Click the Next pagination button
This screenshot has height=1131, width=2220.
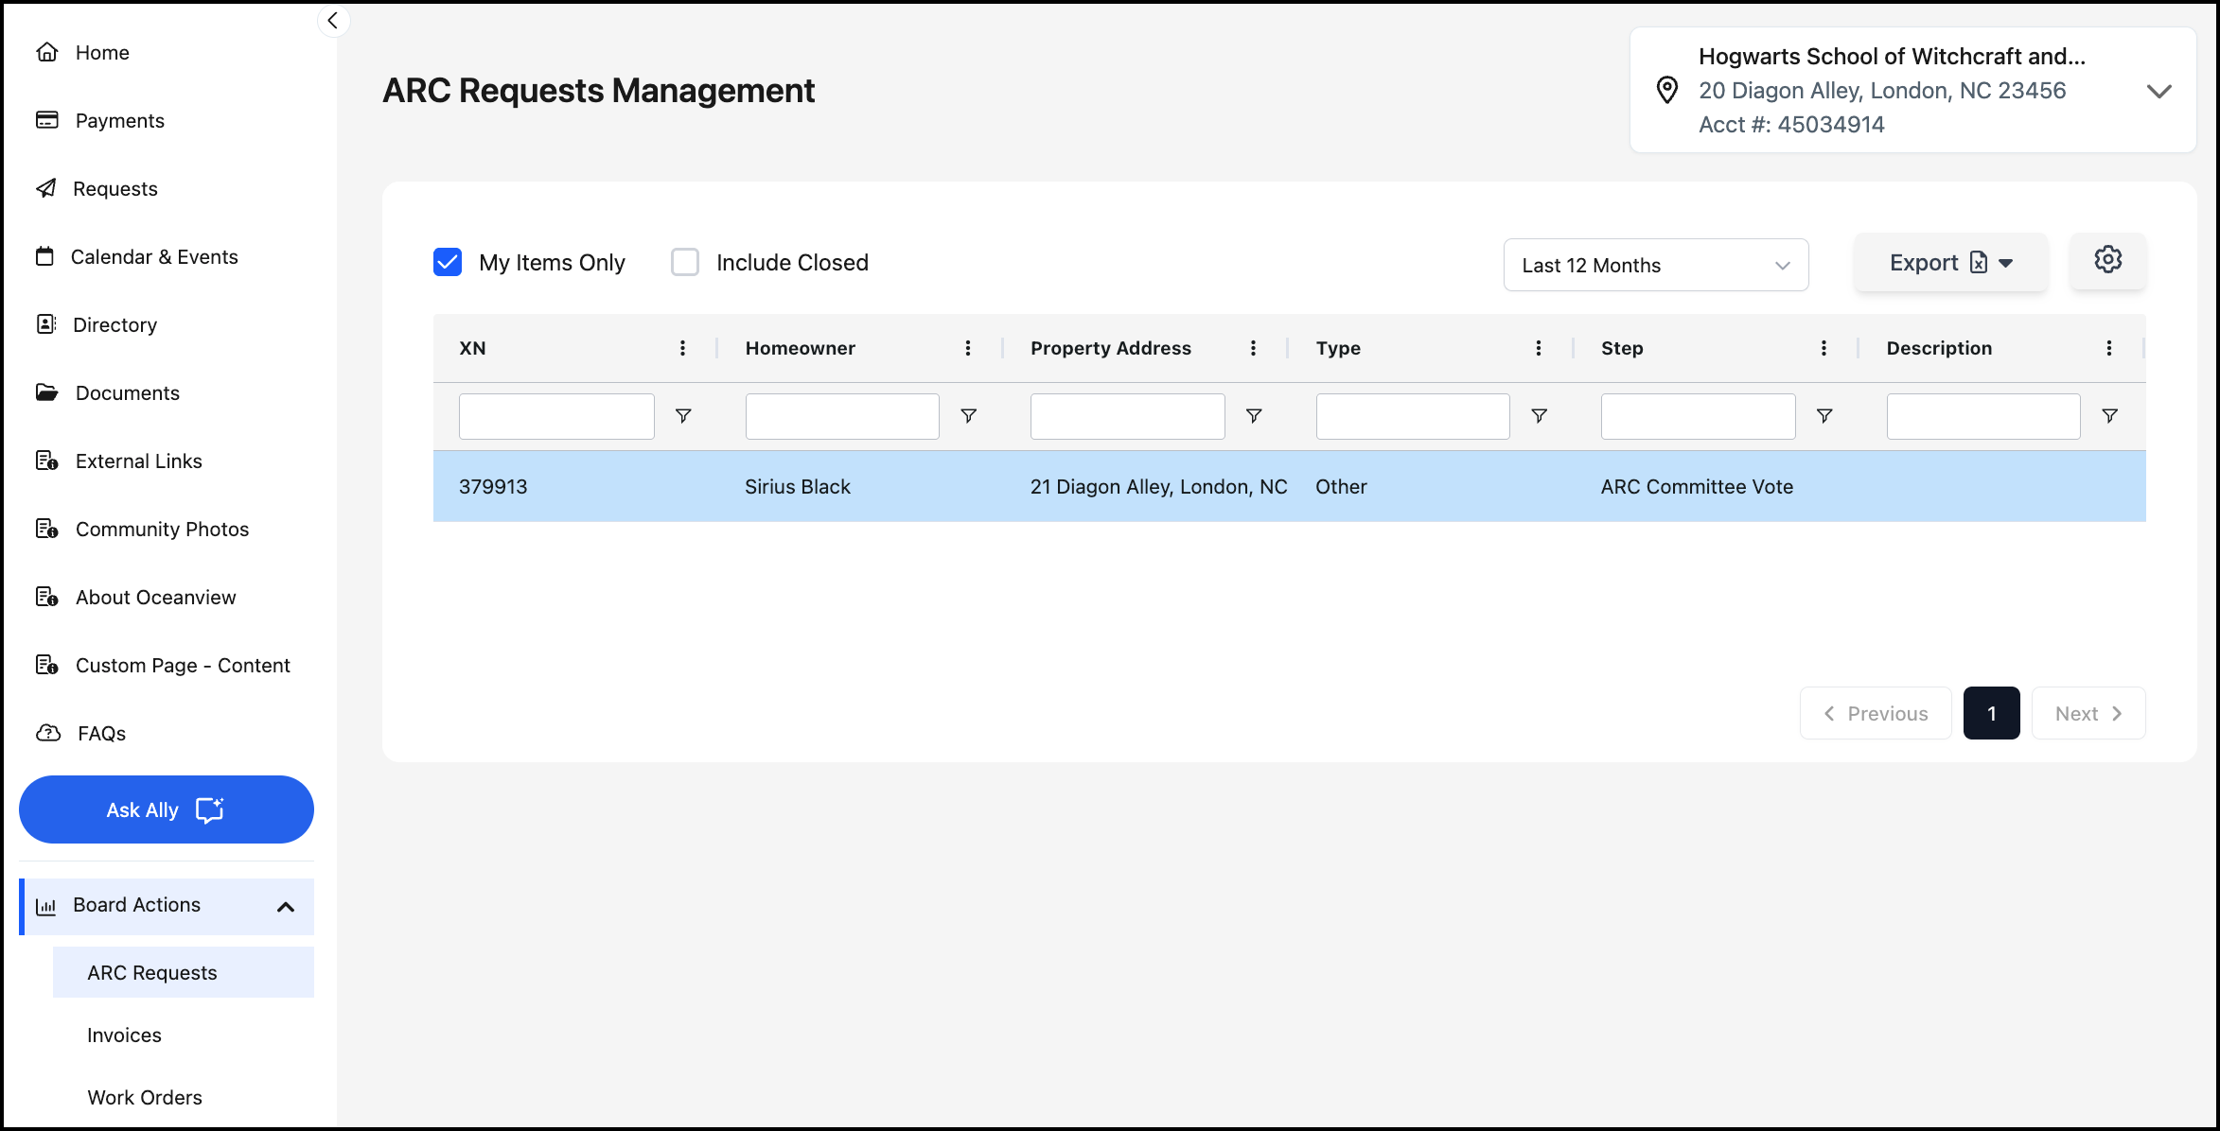[2088, 713]
